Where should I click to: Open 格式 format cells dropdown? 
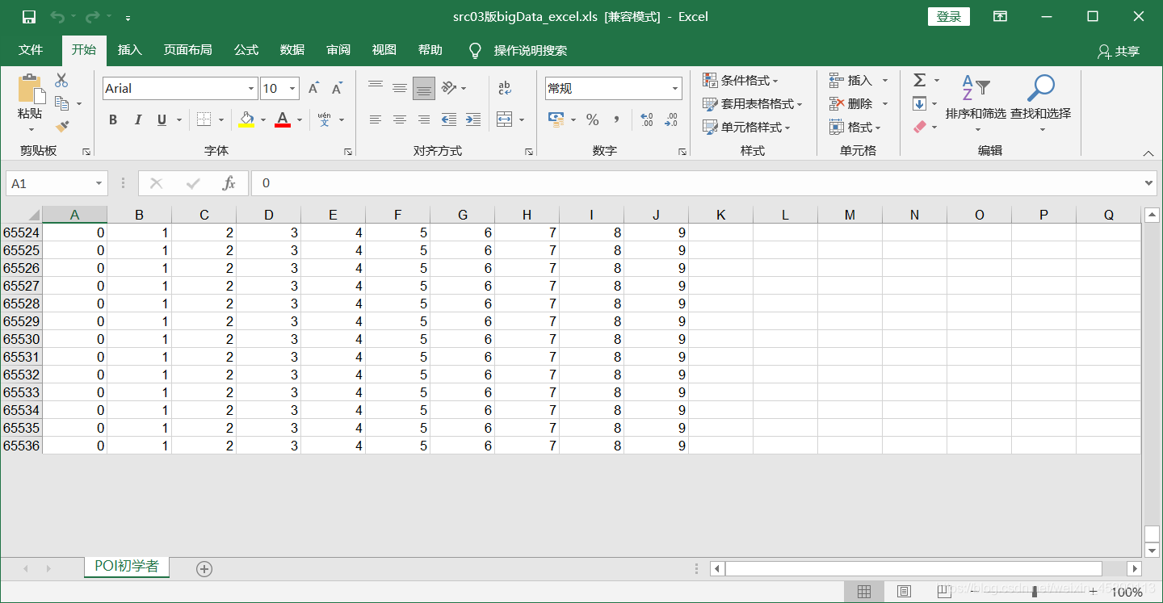point(855,128)
